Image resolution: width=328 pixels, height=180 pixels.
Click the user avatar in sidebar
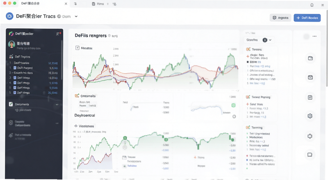pyautogui.click(x=11, y=44)
